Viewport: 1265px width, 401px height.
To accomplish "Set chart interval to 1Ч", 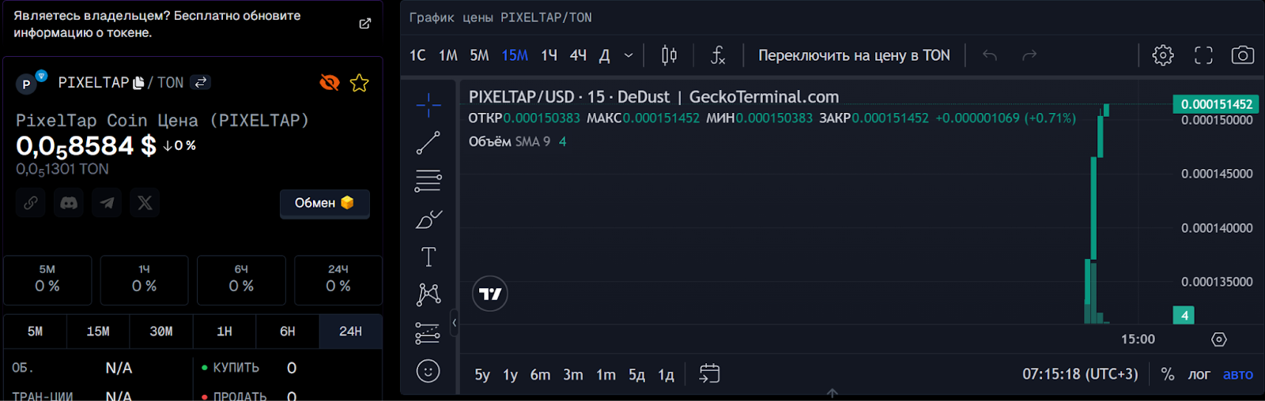I will coord(549,55).
